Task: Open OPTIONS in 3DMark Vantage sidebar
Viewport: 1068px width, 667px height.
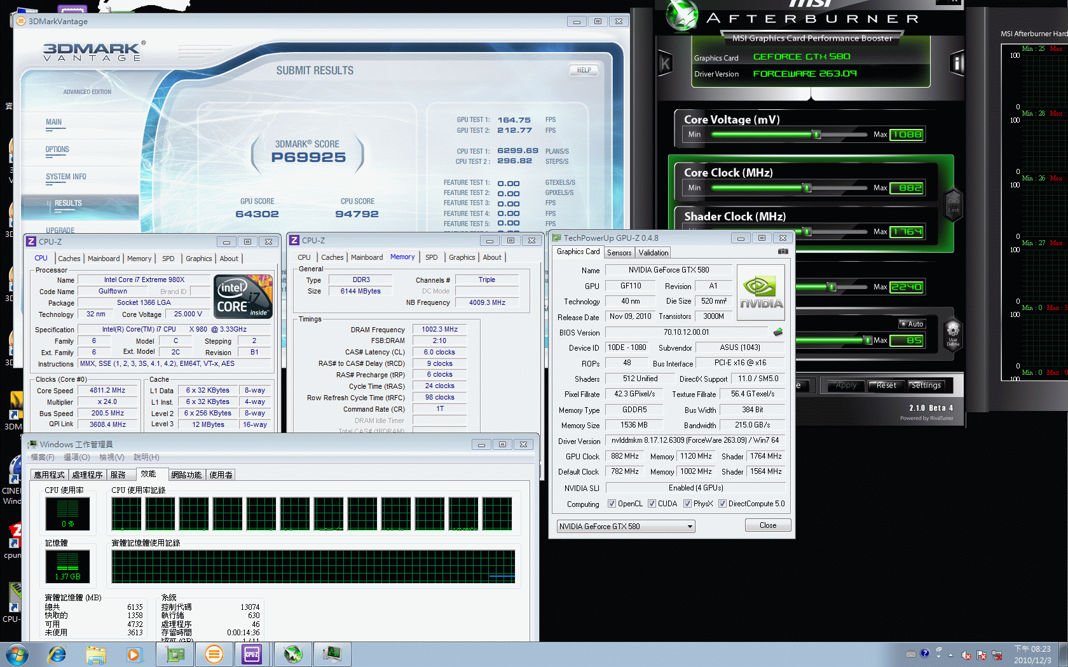Action: coord(57,150)
